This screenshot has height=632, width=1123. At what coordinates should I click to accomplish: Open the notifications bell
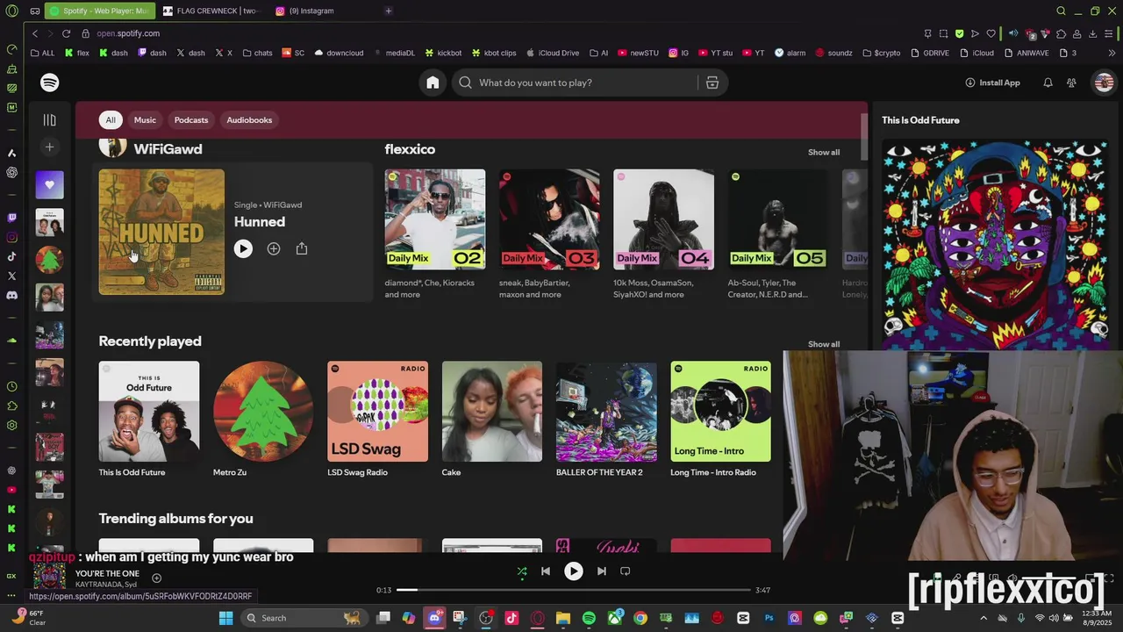tap(1048, 83)
